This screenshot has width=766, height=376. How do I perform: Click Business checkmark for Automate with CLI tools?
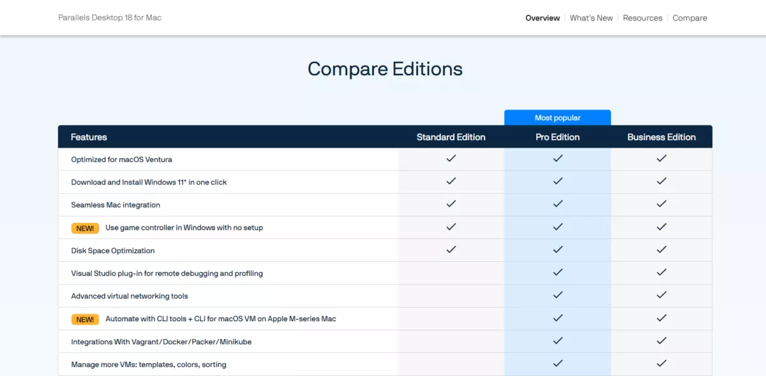[x=661, y=318]
